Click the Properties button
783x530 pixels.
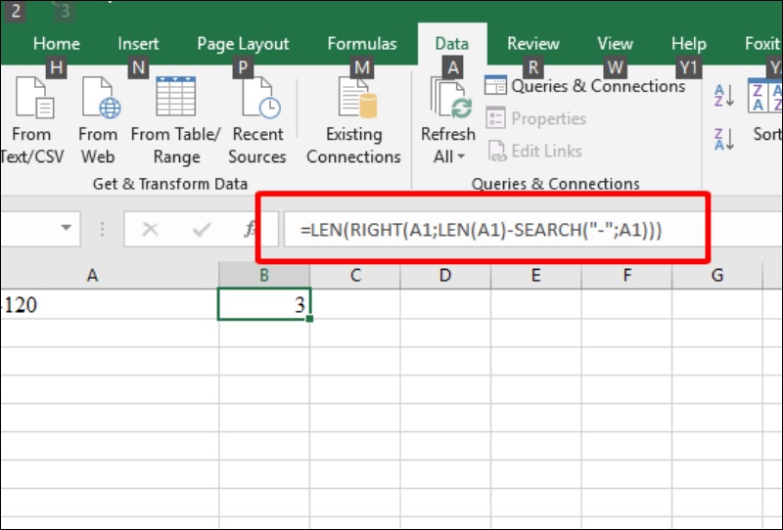536,118
